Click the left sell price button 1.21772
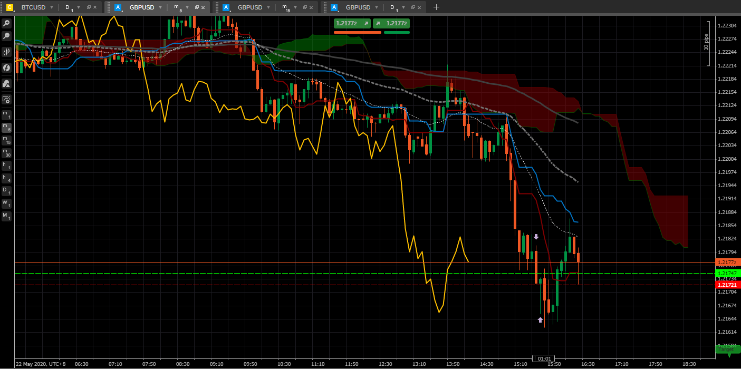This screenshot has height=369, width=741. click(x=352, y=23)
